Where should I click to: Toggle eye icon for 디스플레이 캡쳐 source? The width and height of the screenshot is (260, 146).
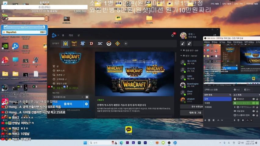pos(254,115)
